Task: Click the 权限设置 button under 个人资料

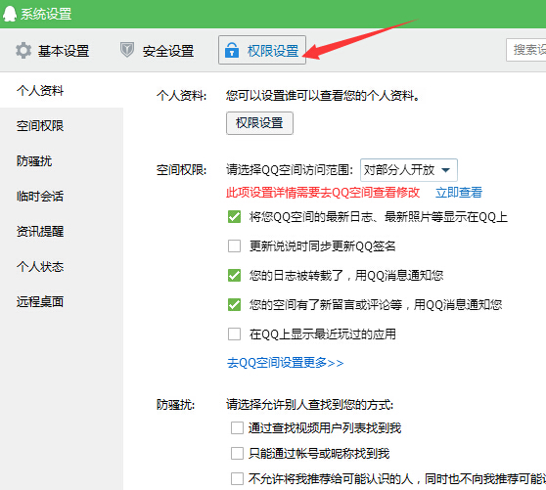Action: point(259,123)
